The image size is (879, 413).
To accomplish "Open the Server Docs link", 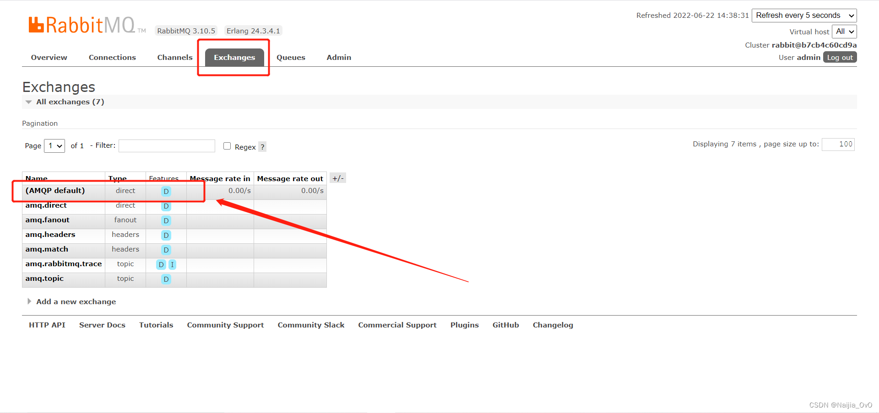I will click(x=102, y=325).
